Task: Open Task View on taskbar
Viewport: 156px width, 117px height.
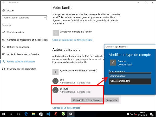Action: pos(18,114)
